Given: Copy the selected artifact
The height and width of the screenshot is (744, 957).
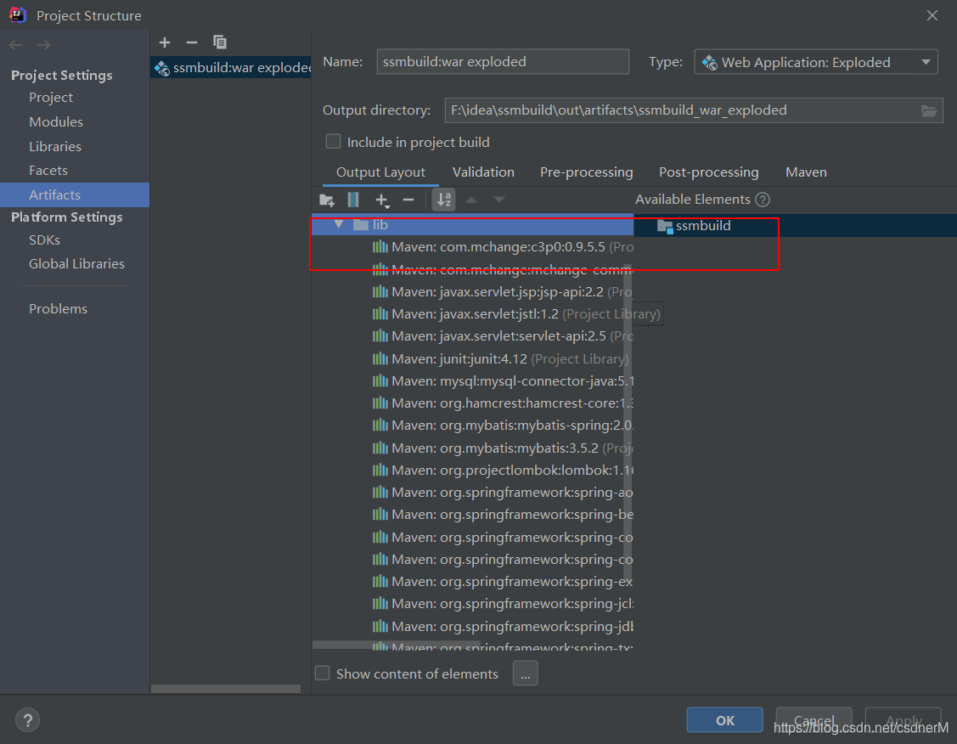Looking at the screenshot, I should 220,42.
